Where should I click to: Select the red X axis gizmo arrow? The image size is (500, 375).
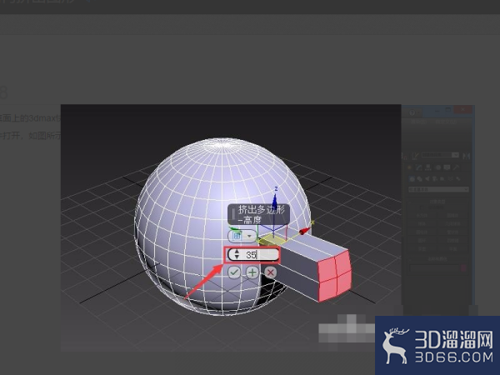click(304, 231)
